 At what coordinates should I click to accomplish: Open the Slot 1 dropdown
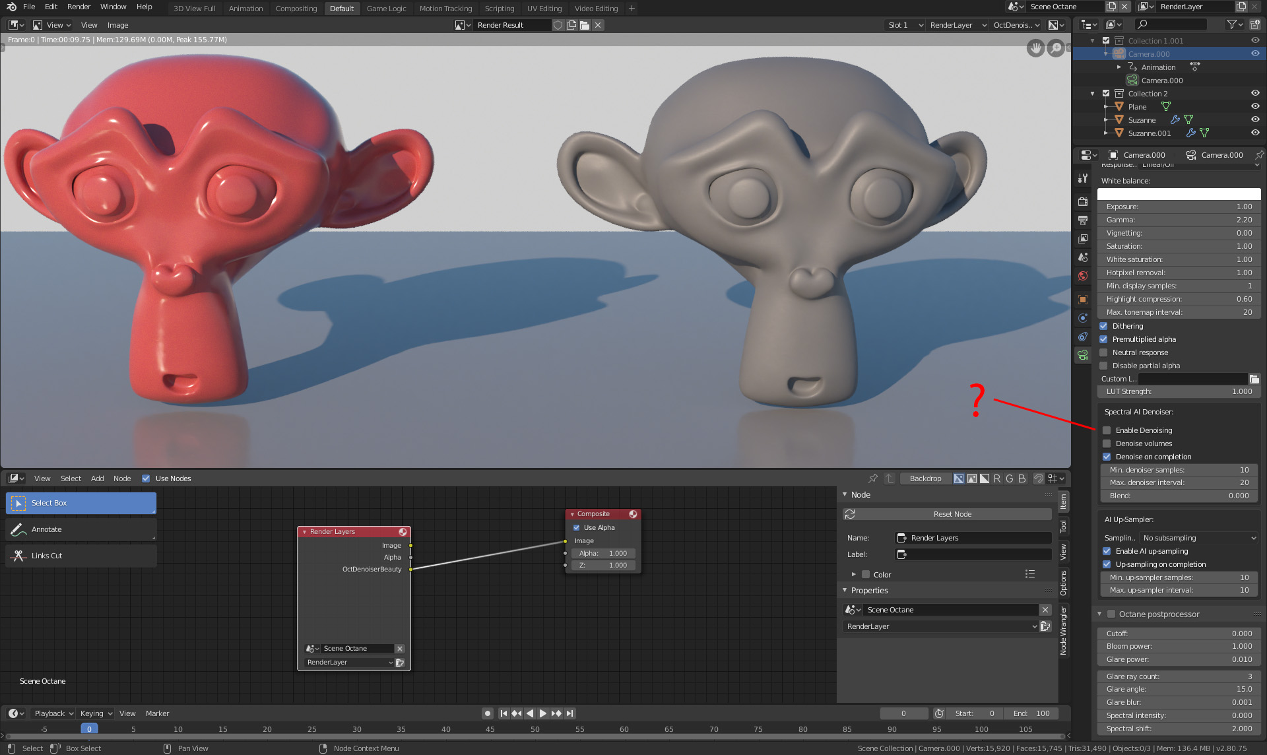[x=904, y=25]
